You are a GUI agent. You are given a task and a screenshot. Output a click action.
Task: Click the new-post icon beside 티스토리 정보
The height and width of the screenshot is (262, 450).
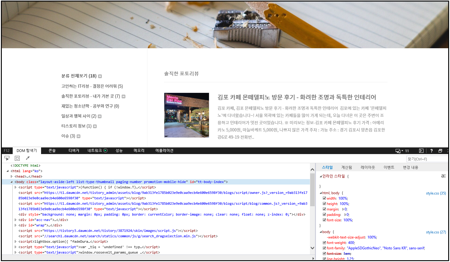(95, 126)
